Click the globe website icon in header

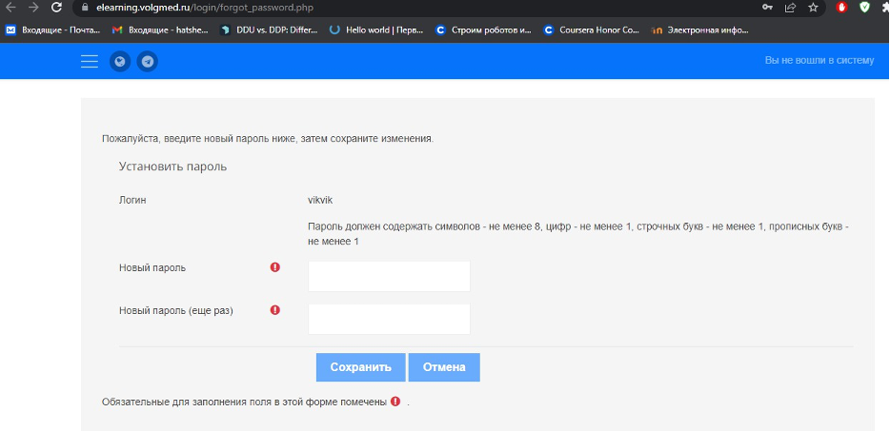[120, 62]
